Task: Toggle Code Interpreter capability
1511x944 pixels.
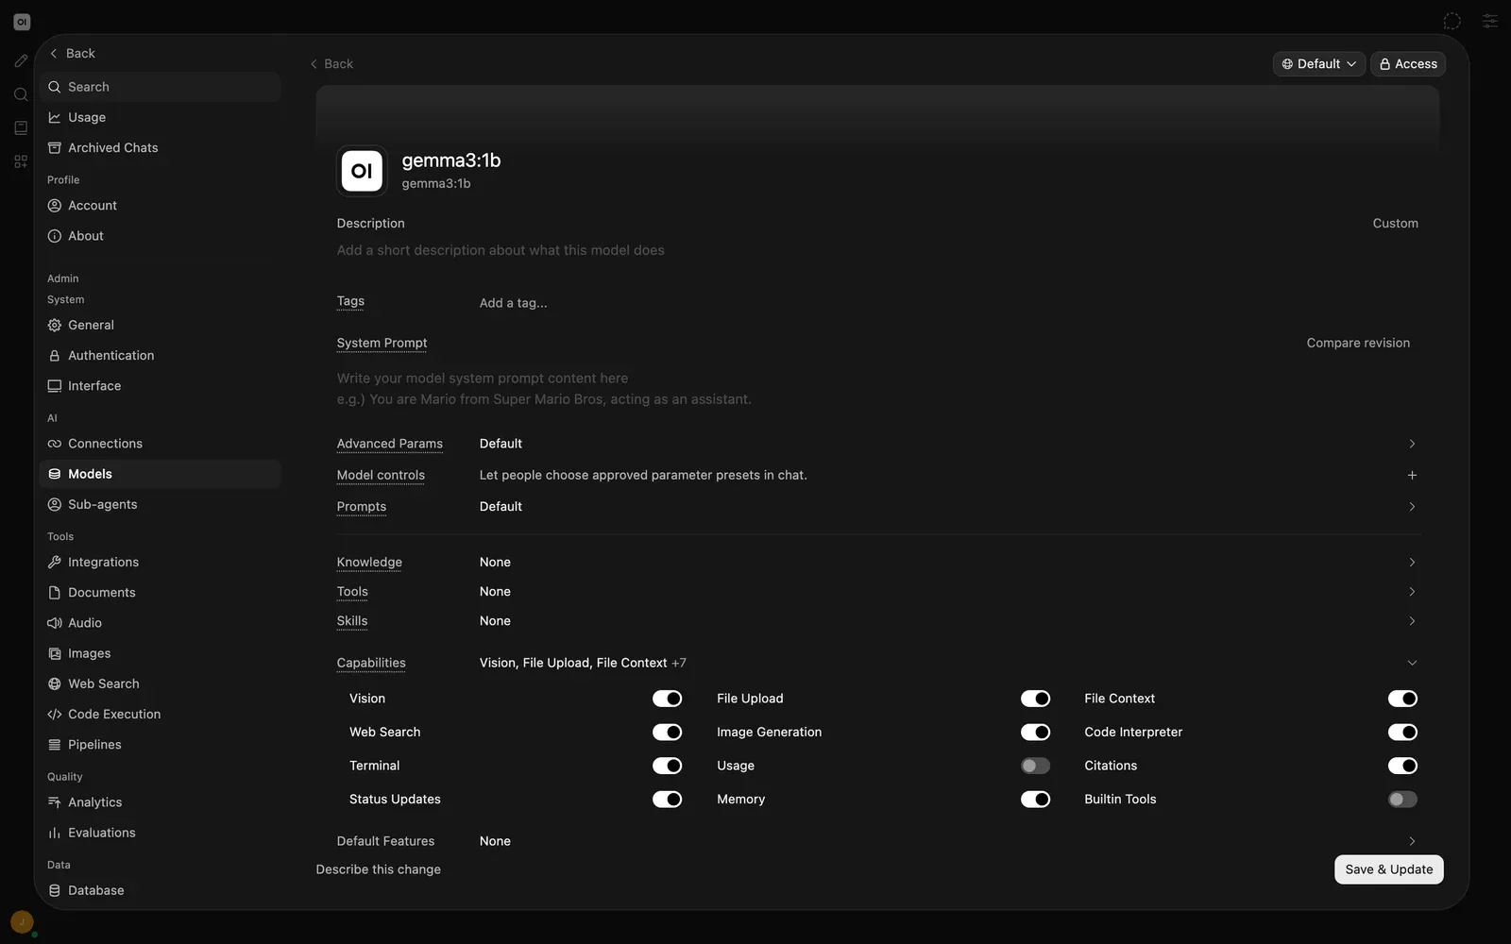Action: click(x=1402, y=733)
